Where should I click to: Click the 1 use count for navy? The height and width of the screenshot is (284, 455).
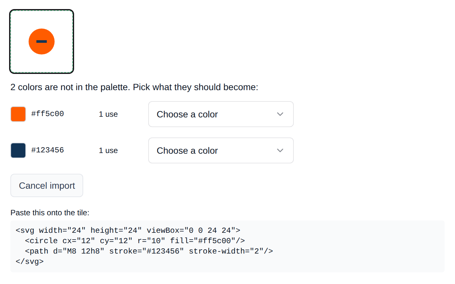[x=108, y=150]
